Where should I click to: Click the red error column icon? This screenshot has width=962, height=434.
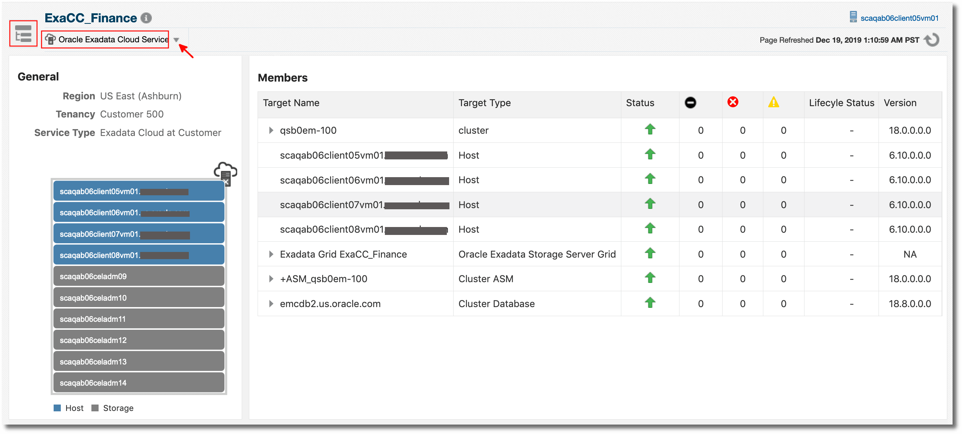pyautogui.click(x=732, y=102)
